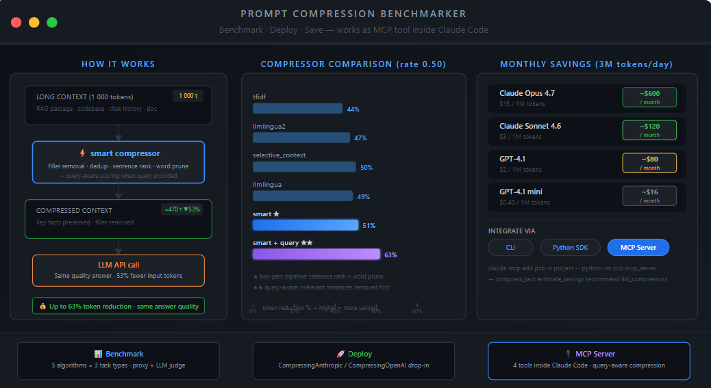The width and height of the screenshot is (711, 388).
Task: Click the red close window dot
Action: (x=16, y=22)
